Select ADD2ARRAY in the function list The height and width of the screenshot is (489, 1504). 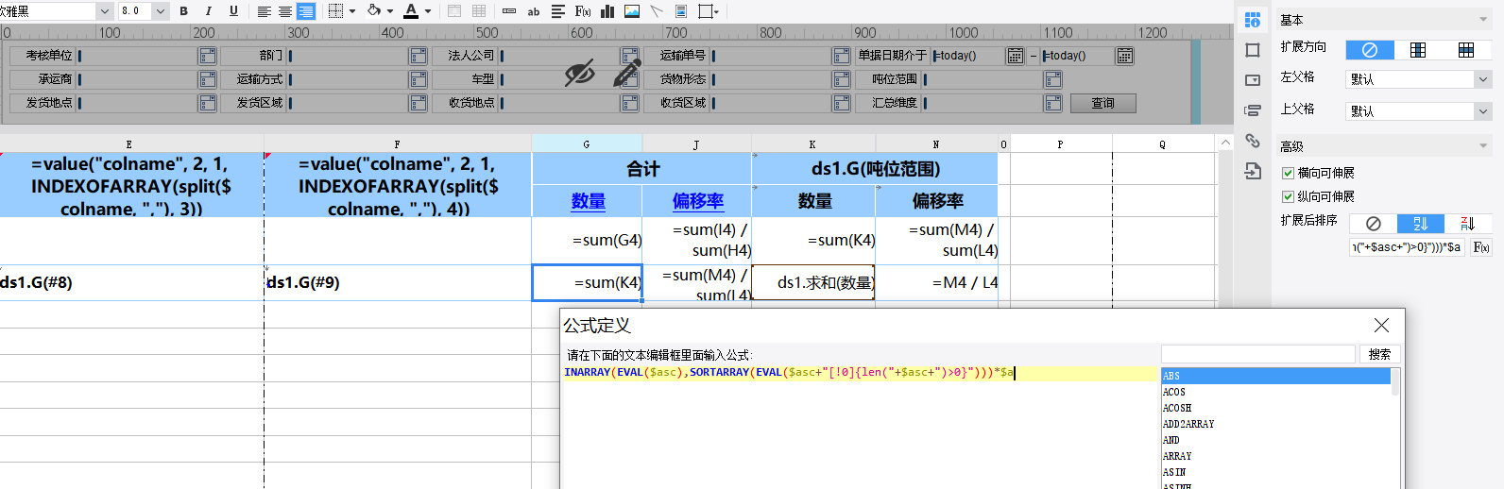(1188, 424)
